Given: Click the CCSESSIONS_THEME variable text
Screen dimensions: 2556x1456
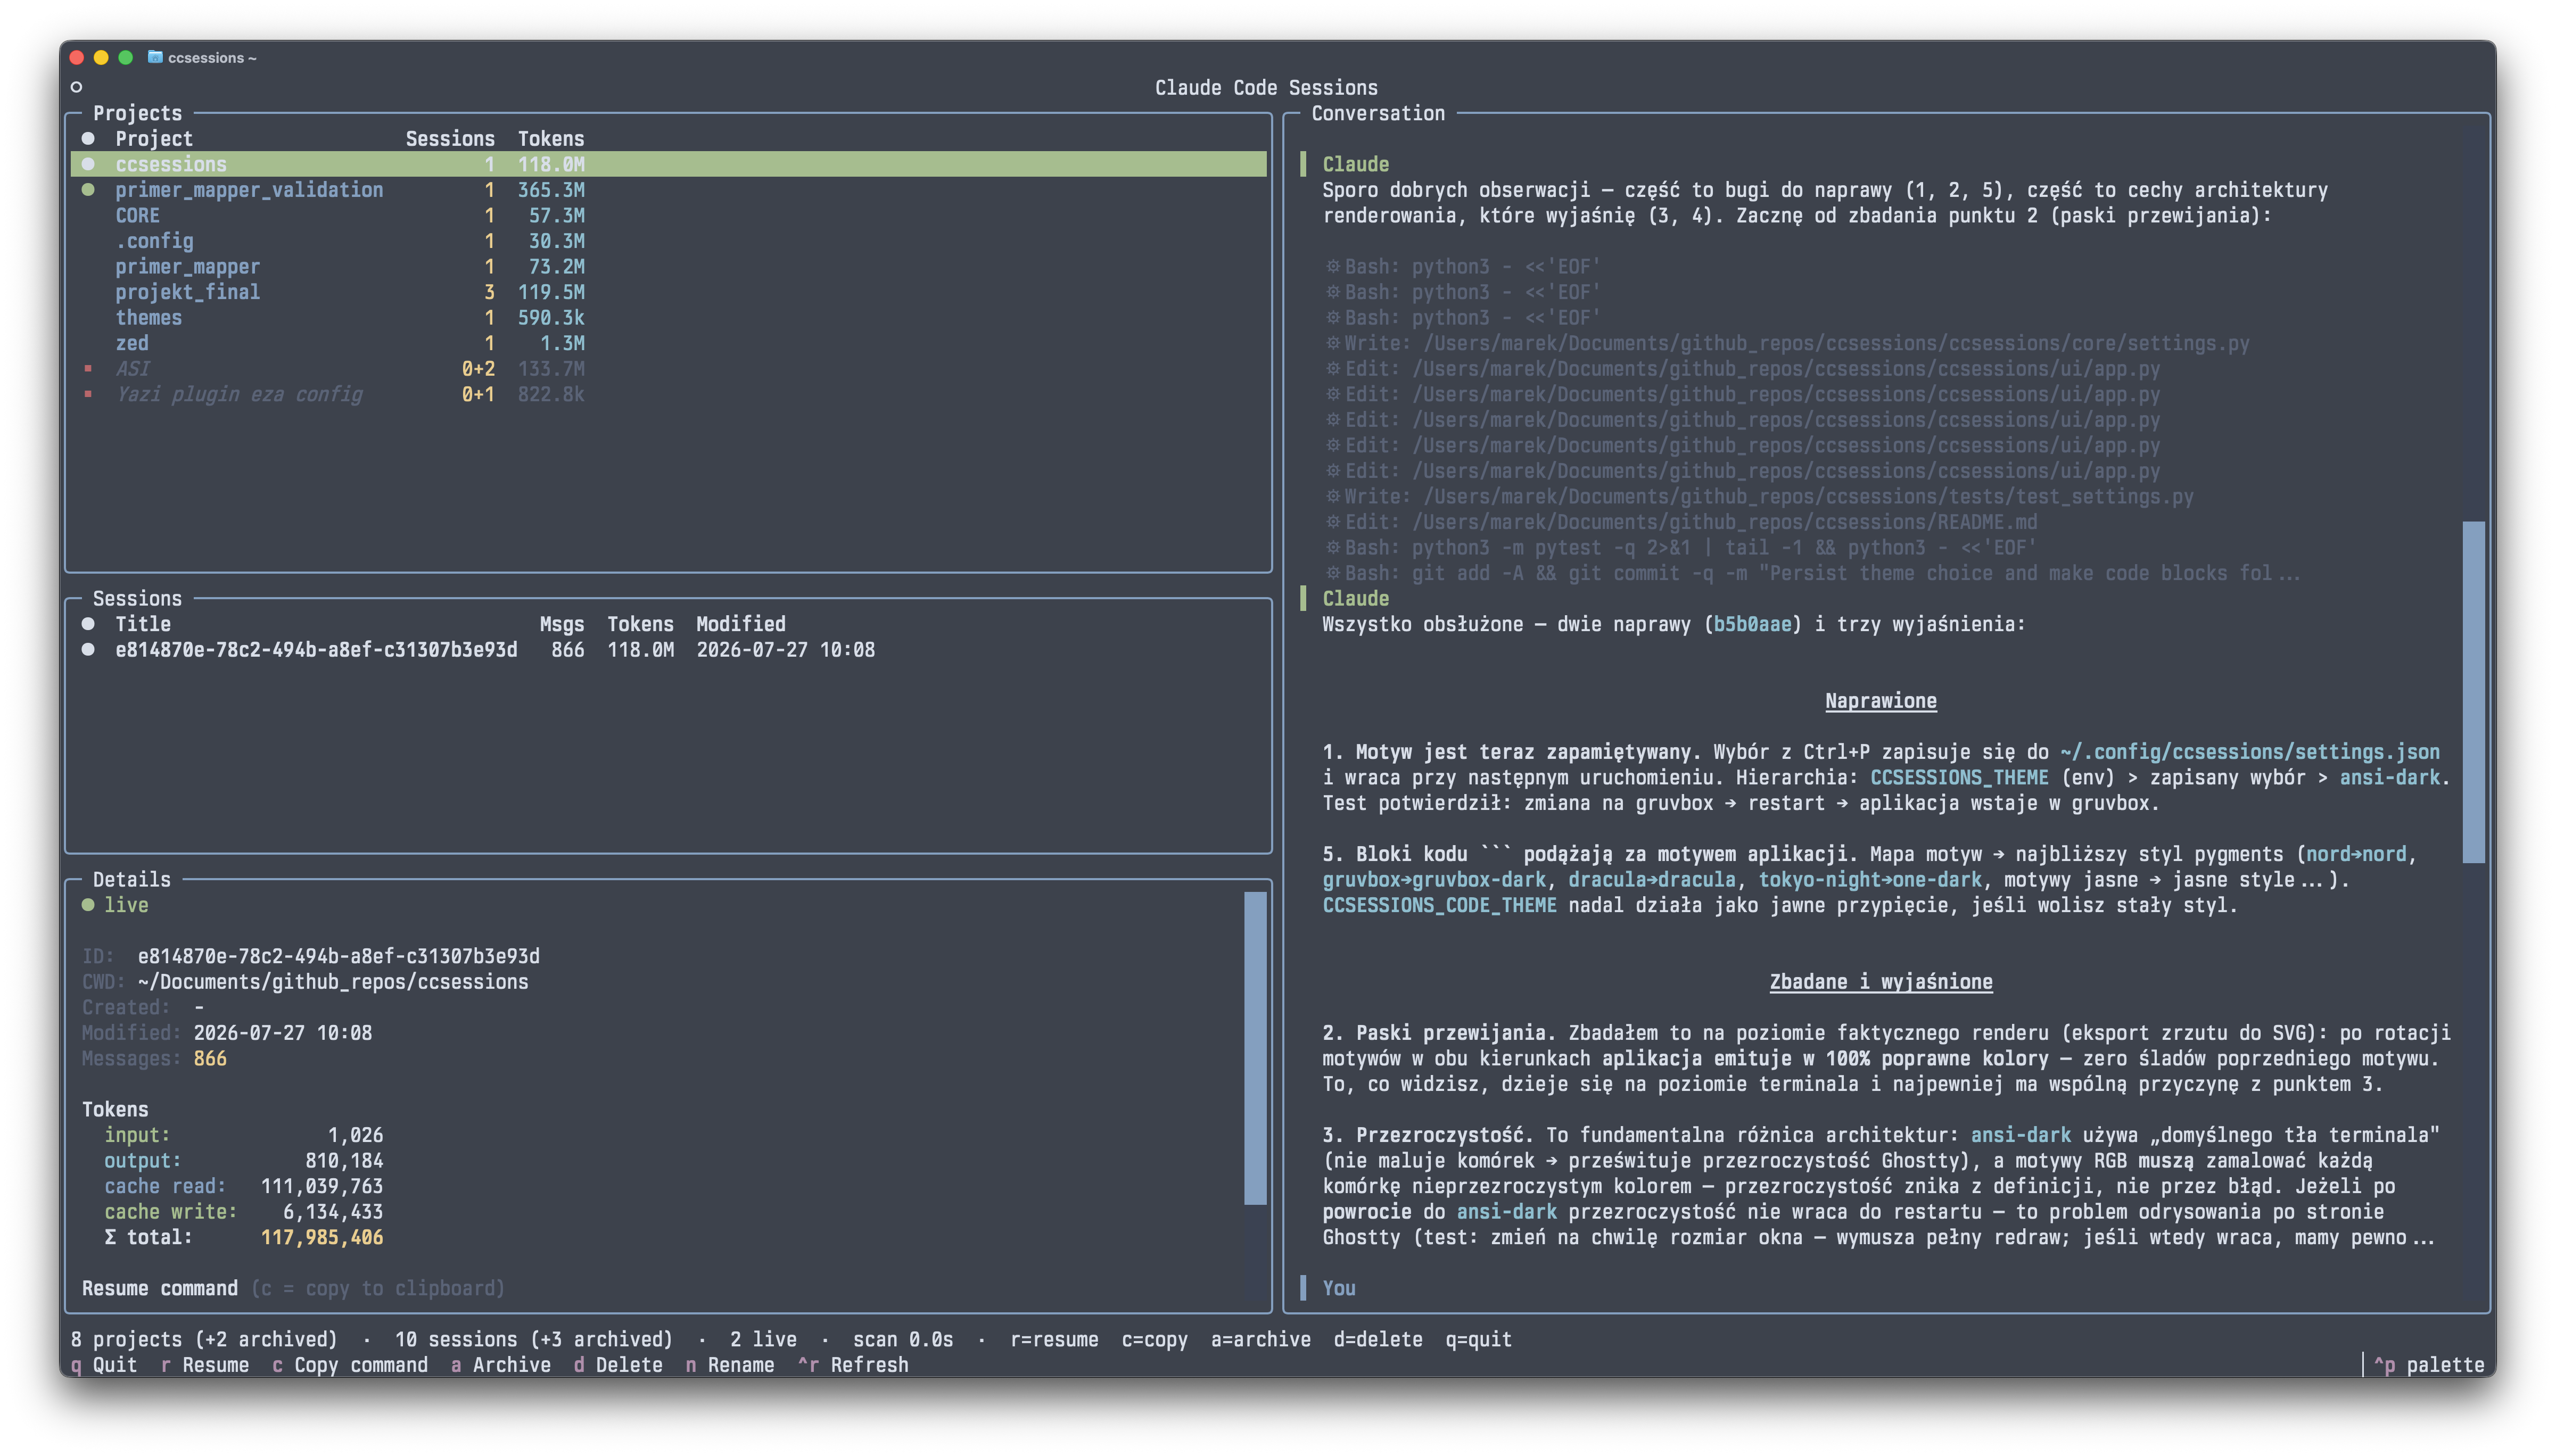Looking at the screenshot, I should 1959,777.
